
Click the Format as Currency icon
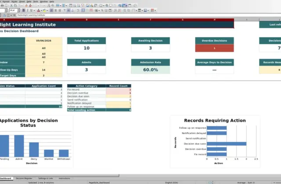pos(96,11)
